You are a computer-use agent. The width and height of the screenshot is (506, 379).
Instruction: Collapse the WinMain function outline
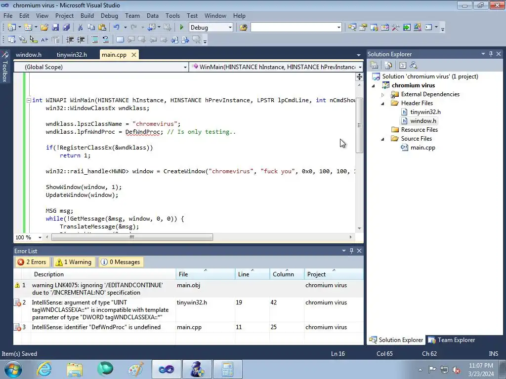click(x=29, y=100)
